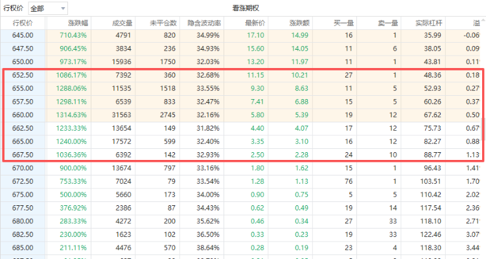Click volume value 15936

click(x=122, y=62)
